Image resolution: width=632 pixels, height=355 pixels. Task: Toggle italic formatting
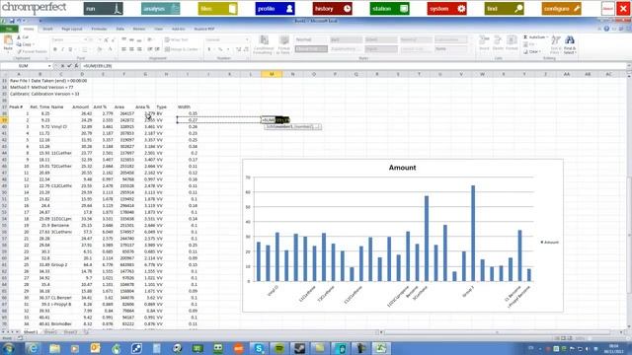tap(62, 49)
